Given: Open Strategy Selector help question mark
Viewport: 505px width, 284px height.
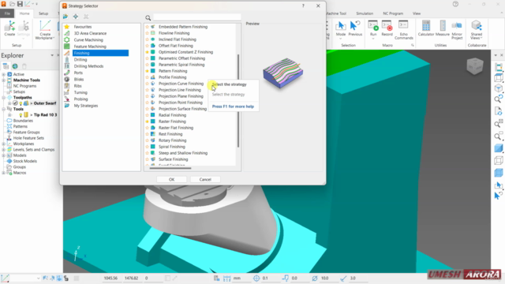Looking at the screenshot, I should pos(303,6).
